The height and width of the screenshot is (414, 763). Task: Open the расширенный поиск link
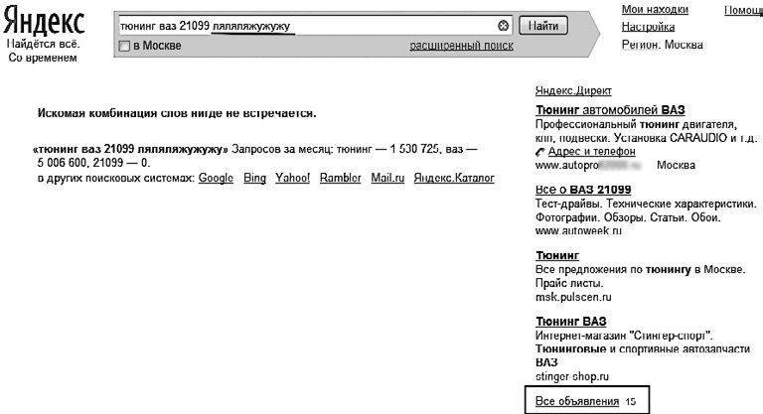tap(461, 46)
